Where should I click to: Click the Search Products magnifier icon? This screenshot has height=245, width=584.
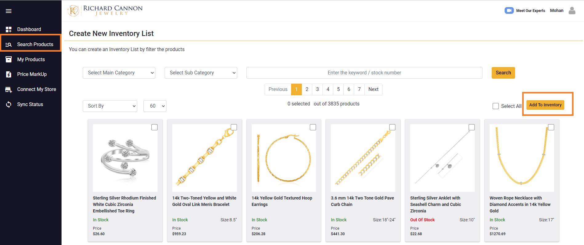point(9,45)
